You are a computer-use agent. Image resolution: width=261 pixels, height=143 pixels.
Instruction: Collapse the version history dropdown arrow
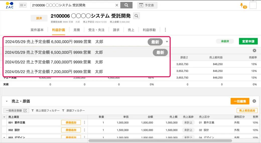point(167,42)
